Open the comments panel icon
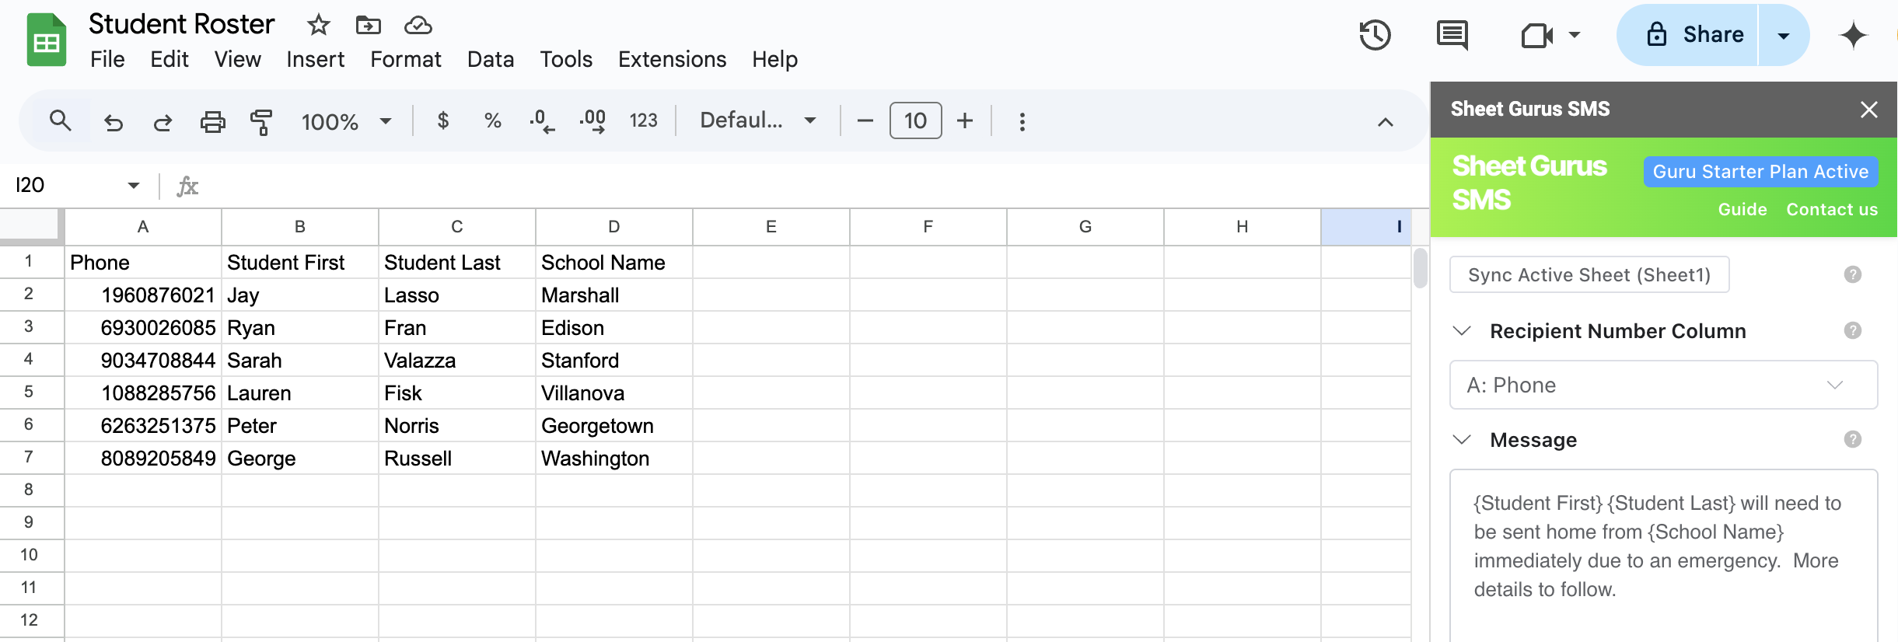Viewport: 1898px width, 642px height. point(1452,35)
